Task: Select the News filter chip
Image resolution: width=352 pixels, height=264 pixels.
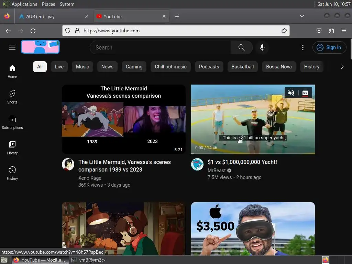Action: (107, 67)
